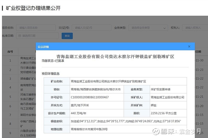
Task: Click the 项目详细信息 section heading
Action: point(50,74)
